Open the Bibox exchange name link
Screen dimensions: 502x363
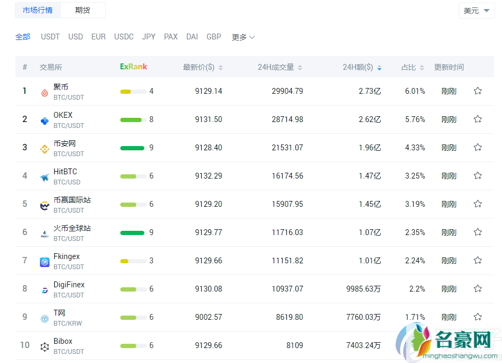point(63,341)
